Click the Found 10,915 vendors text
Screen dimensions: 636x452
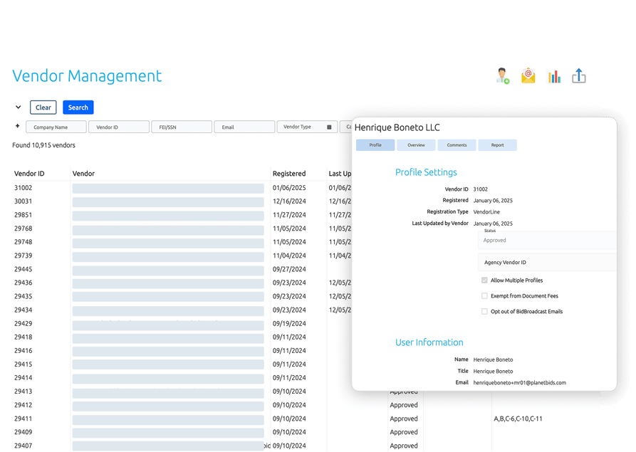44,145
